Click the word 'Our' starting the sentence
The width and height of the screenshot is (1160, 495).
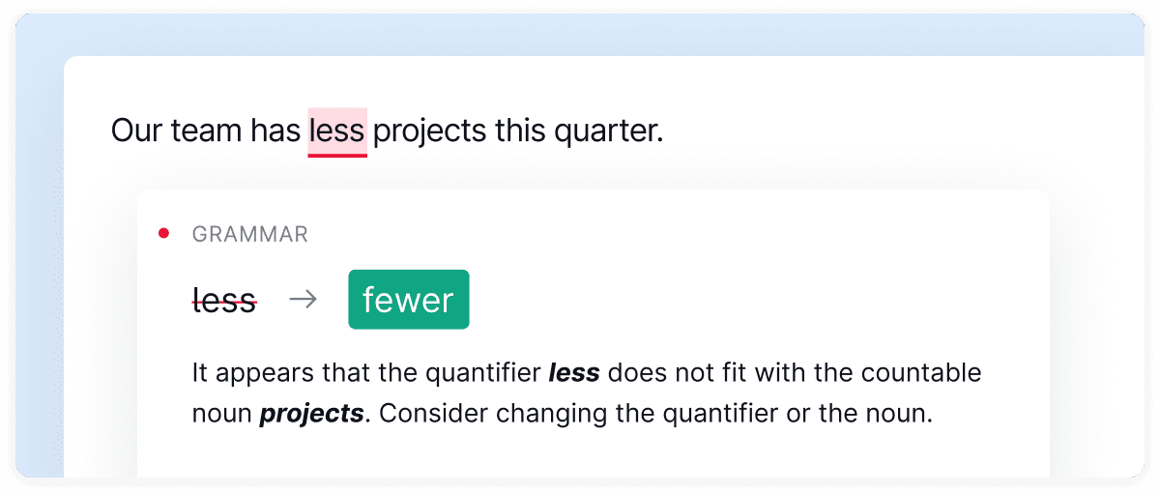(x=136, y=131)
